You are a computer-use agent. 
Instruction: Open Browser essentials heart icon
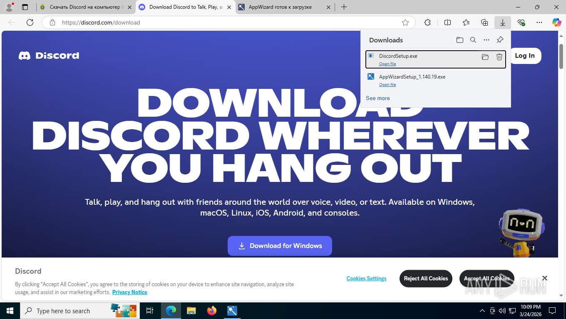521,22
